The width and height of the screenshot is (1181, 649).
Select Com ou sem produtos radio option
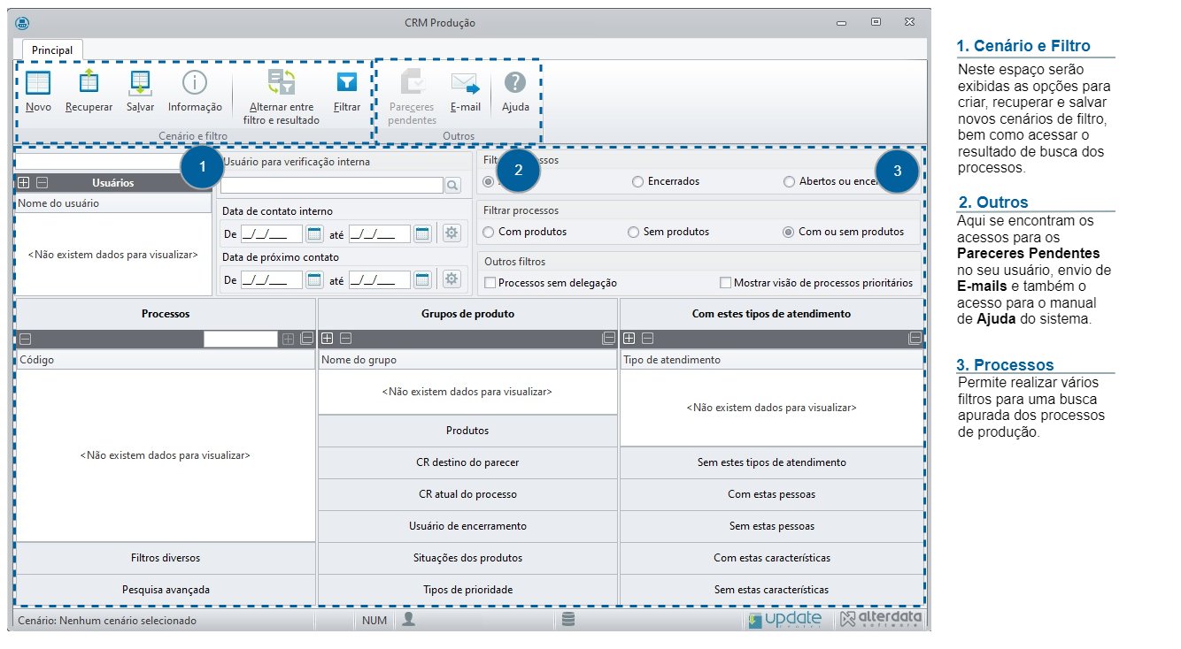click(788, 232)
